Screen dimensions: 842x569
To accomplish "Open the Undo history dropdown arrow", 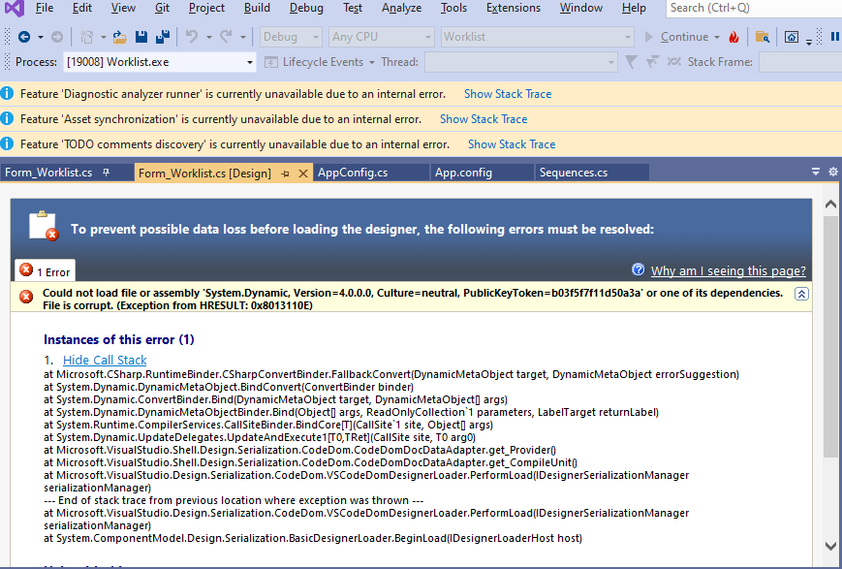I will (x=209, y=37).
